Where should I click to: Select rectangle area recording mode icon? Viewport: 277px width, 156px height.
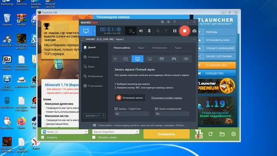pos(126,59)
